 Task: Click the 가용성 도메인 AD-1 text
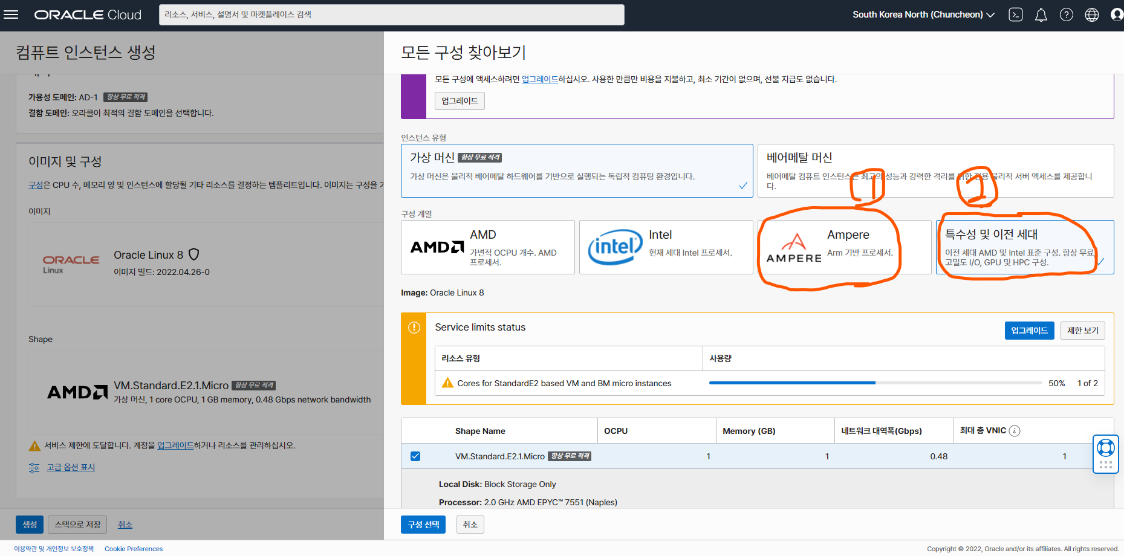tap(63, 97)
